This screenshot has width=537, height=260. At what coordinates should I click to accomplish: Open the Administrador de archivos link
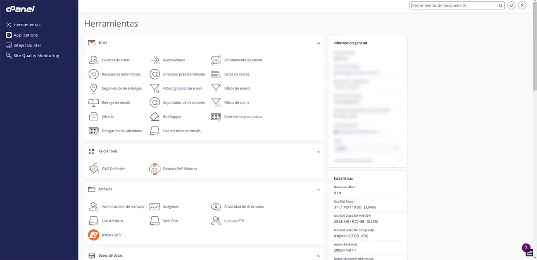tap(123, 207)
